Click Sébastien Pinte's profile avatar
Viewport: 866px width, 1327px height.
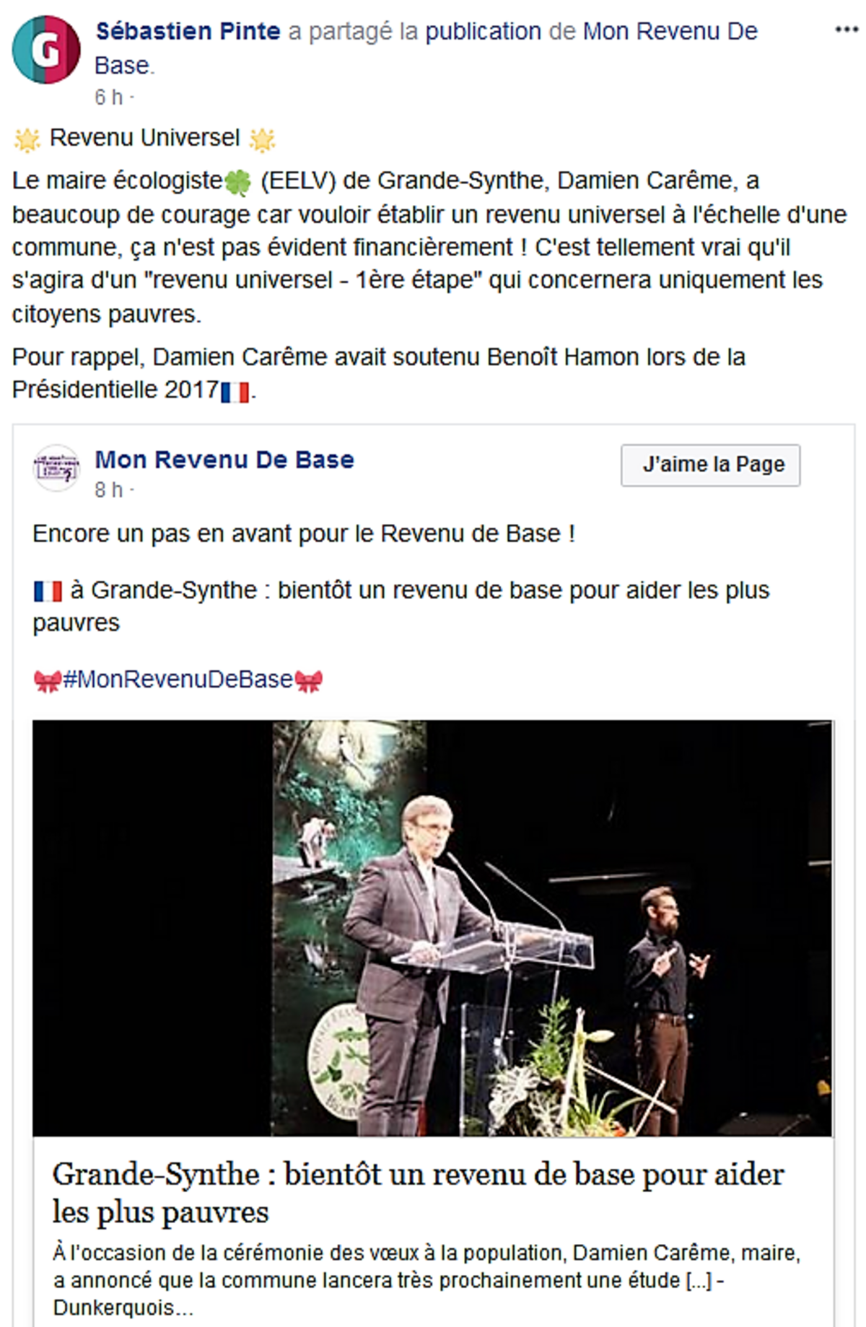click(x=45, y=50)
